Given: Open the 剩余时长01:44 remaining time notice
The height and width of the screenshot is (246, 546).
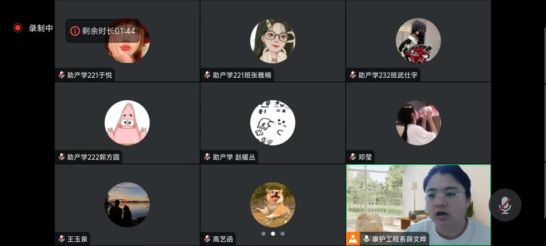Looking at the screenshot, I should (103, 31).
